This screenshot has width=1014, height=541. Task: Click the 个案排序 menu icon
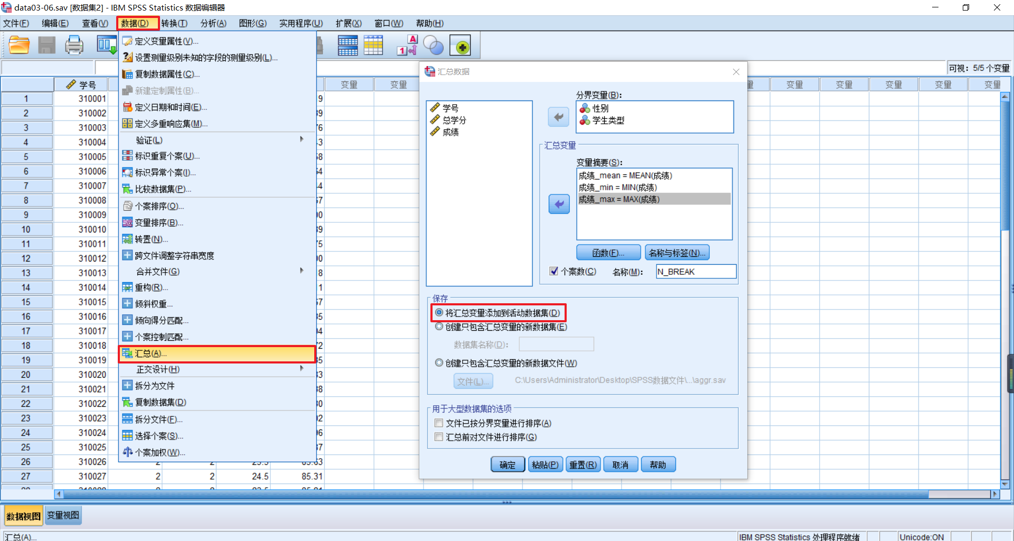click(127, 206)
